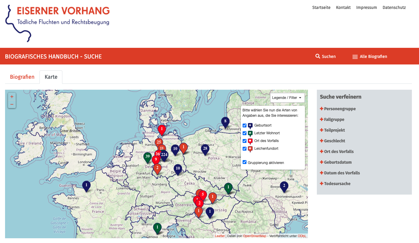
Task: Click the green marker 1 near Genova
Action: click(157, 228)
